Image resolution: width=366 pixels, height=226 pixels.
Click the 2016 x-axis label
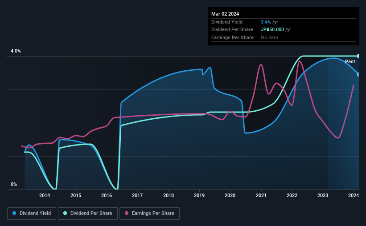[107, 195]
